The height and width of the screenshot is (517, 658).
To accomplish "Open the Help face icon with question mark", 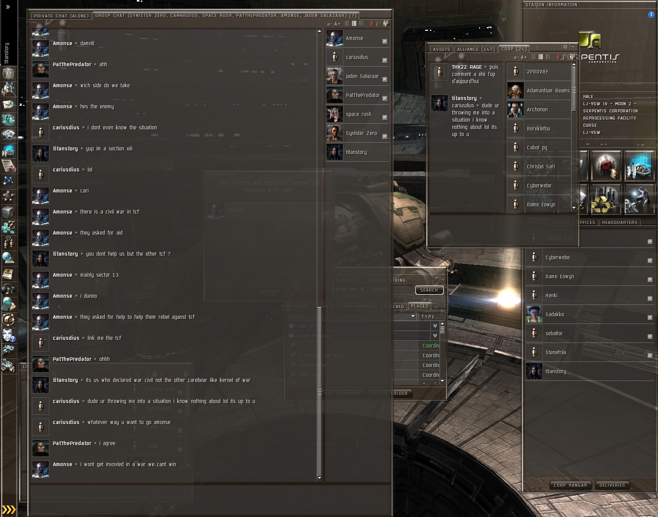I will pos(8,335).
